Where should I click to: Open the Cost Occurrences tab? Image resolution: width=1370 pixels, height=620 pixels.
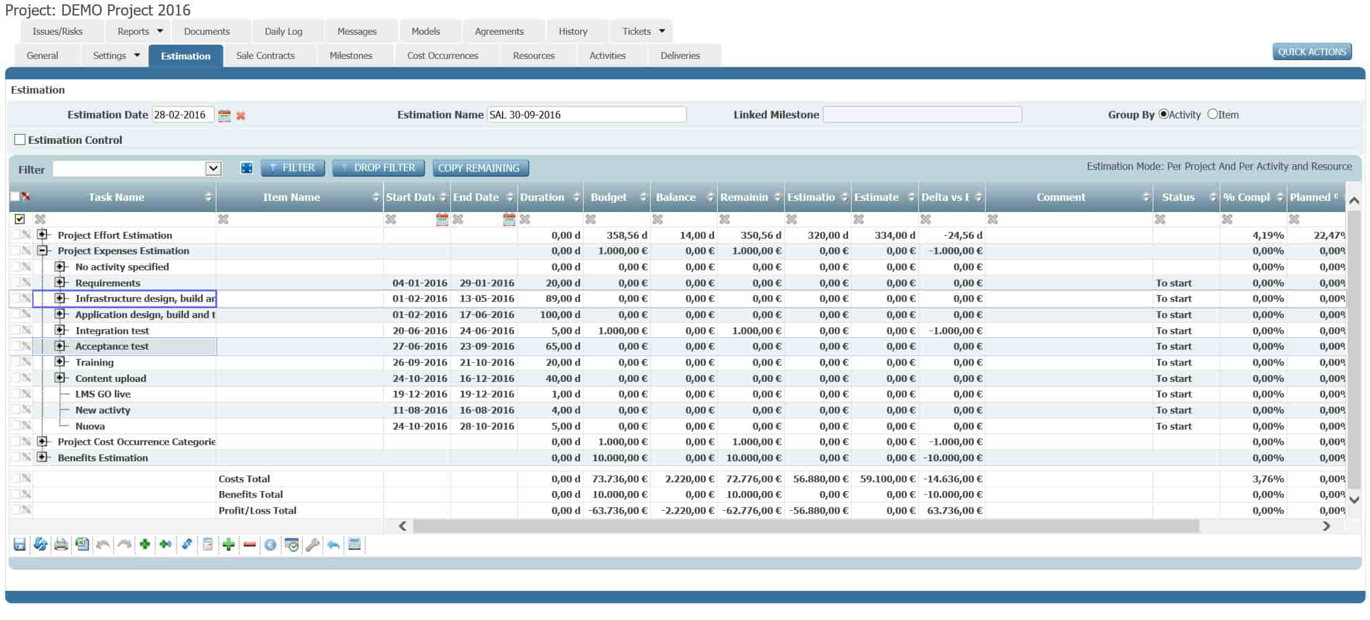[443, 55]
